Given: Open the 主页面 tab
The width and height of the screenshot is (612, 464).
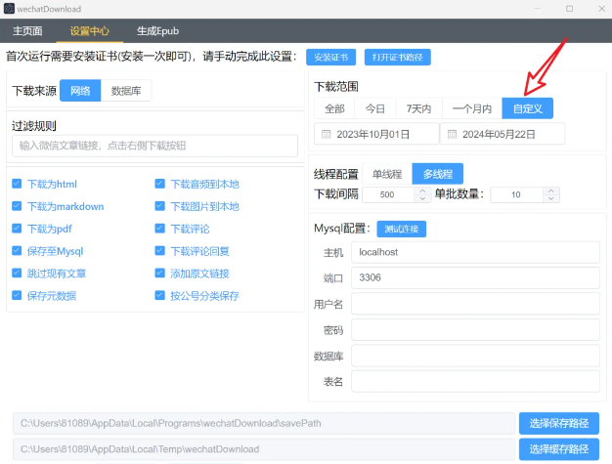Looking at the screenshot, I should tap(27, 30).
